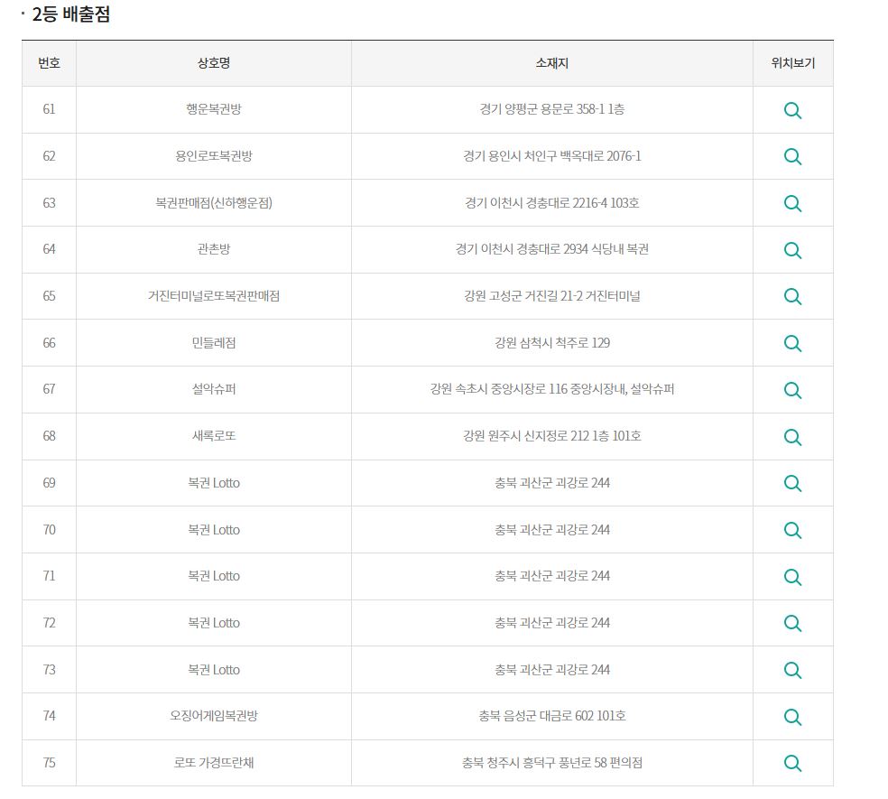Select store name 새록로또

pyautogui.click(x=214, y=436)
